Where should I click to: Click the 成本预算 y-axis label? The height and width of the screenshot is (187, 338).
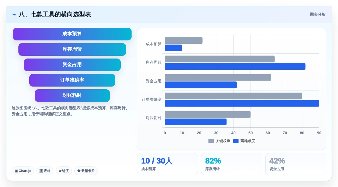click(154, 44)
